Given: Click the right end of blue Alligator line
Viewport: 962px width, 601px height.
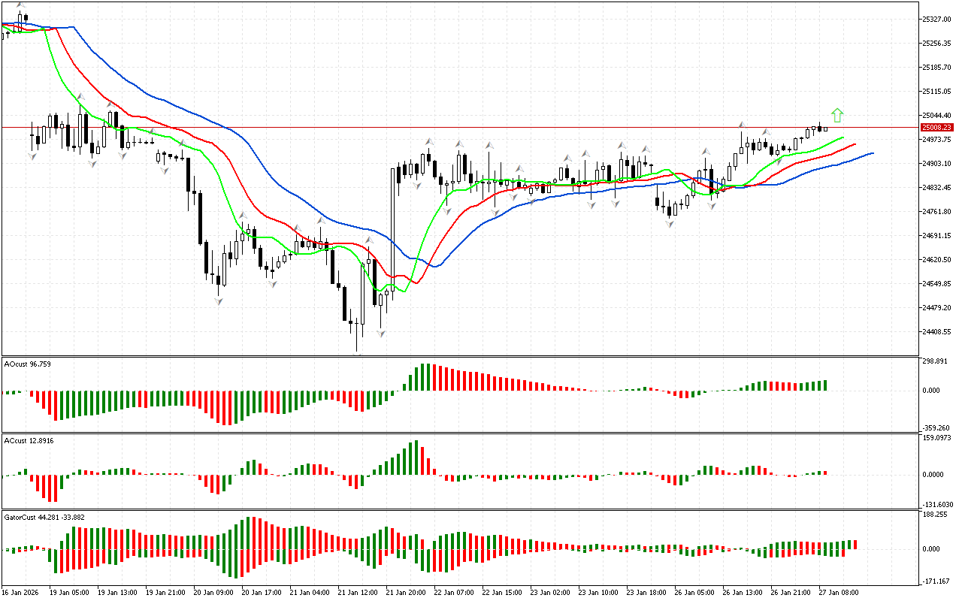Looking at the screenshot, I should (x=872, y=153).
